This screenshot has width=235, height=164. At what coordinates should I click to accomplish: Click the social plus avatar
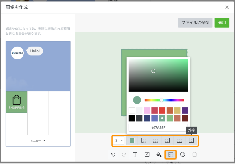(17, 53)
